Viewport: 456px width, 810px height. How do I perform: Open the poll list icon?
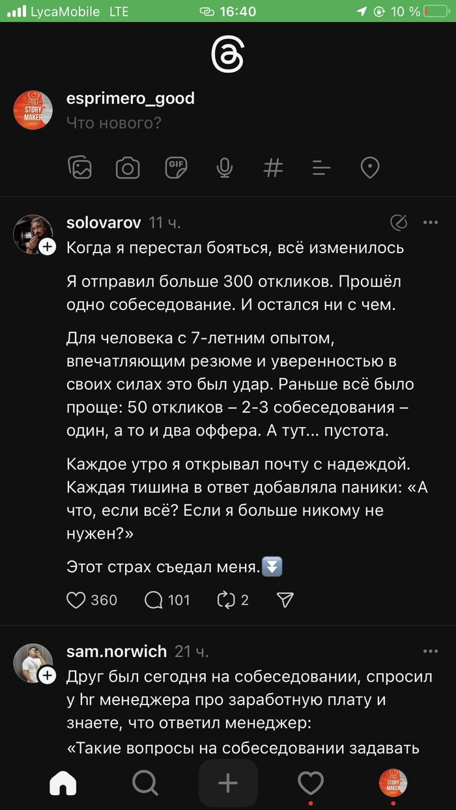[321, 168]
